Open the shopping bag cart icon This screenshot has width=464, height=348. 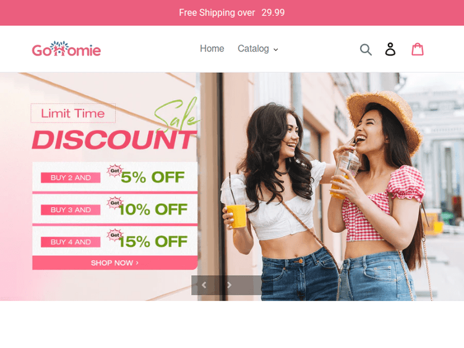[x=417, y=49]
